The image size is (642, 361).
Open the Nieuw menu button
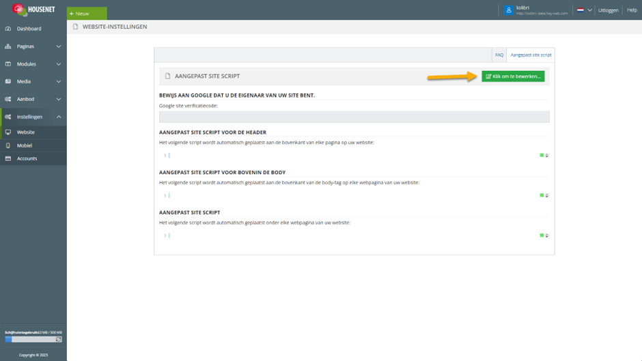(x=87, y=14)
